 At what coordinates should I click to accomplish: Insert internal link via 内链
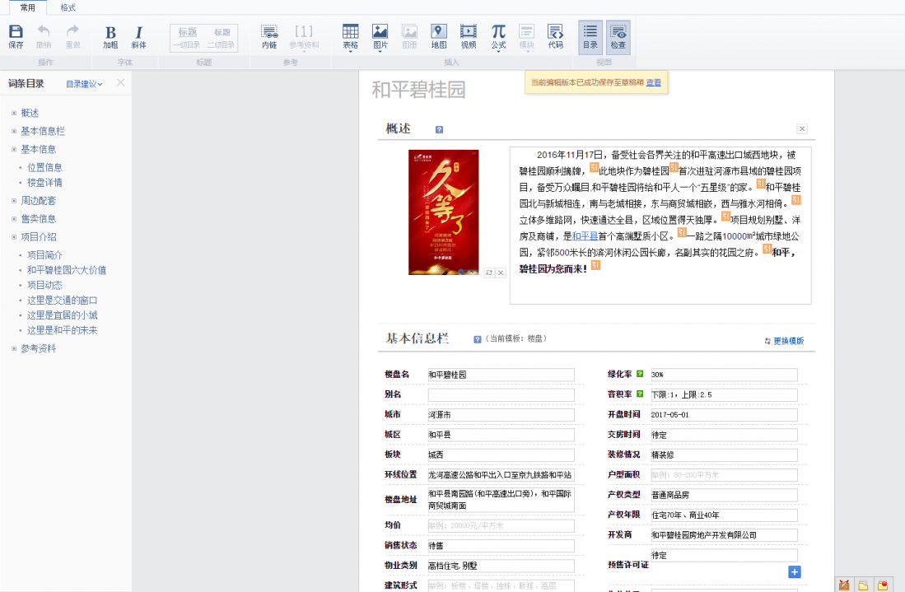click(x=269, y=36)
